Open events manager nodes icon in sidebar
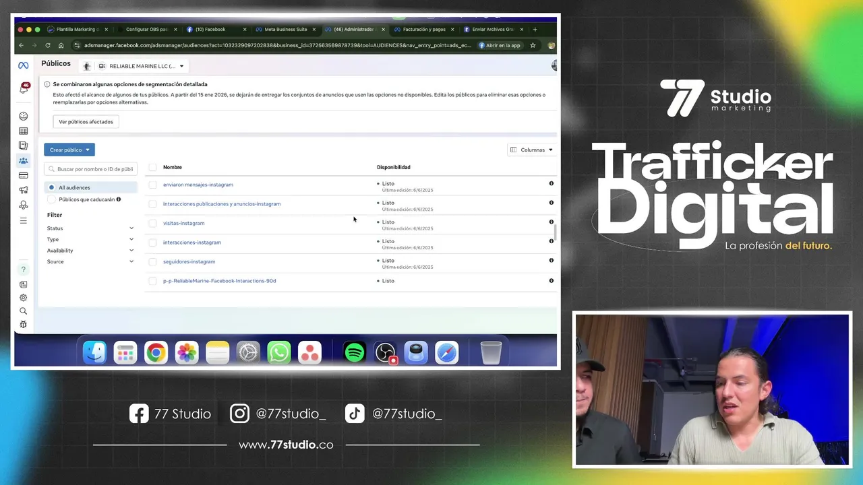 (23, 205)
